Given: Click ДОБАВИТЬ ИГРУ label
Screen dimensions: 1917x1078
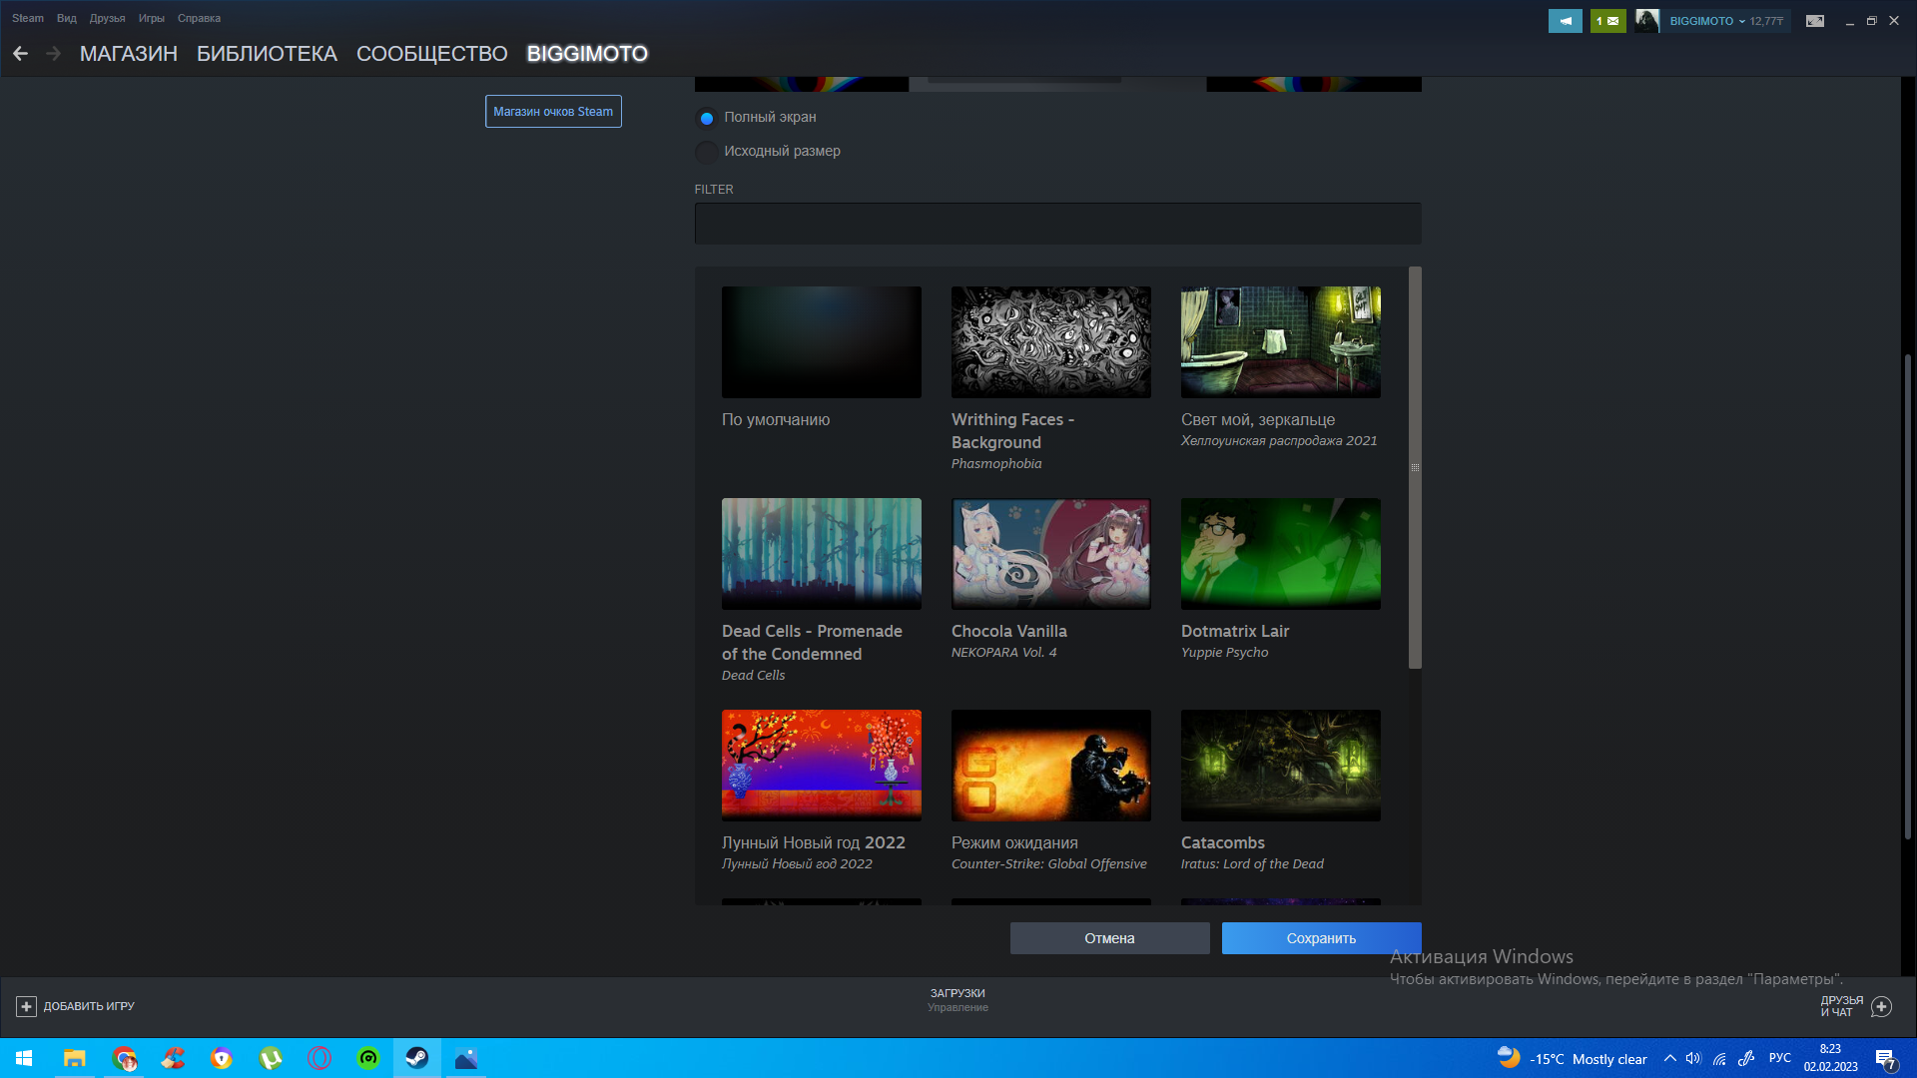Looking at the screenshot, I should (x=89, y=1006).
